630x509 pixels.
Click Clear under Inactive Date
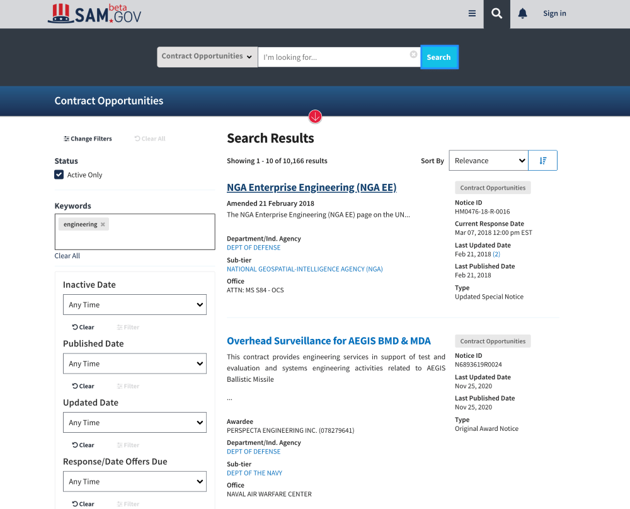[x=83, y=327]
